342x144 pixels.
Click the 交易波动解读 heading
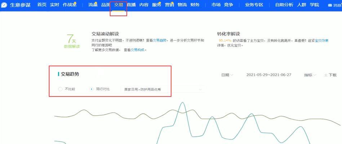pos(105,34)
